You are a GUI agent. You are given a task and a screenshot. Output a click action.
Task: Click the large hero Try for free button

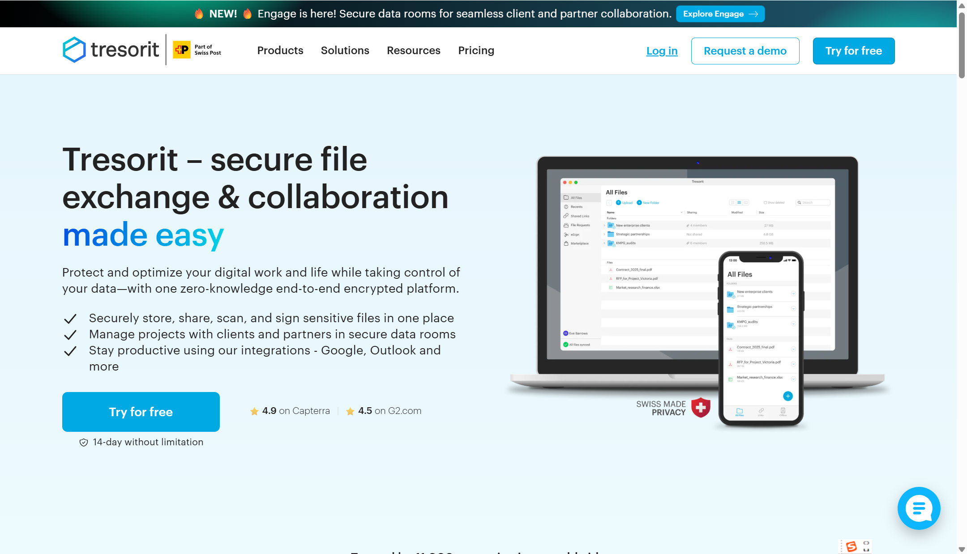tap(141, 412)
